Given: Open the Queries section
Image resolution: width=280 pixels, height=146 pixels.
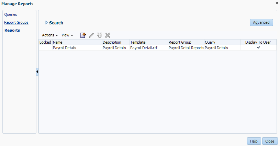Looking at the screenshot, I should pyautogui.click(x=11, y=14).
